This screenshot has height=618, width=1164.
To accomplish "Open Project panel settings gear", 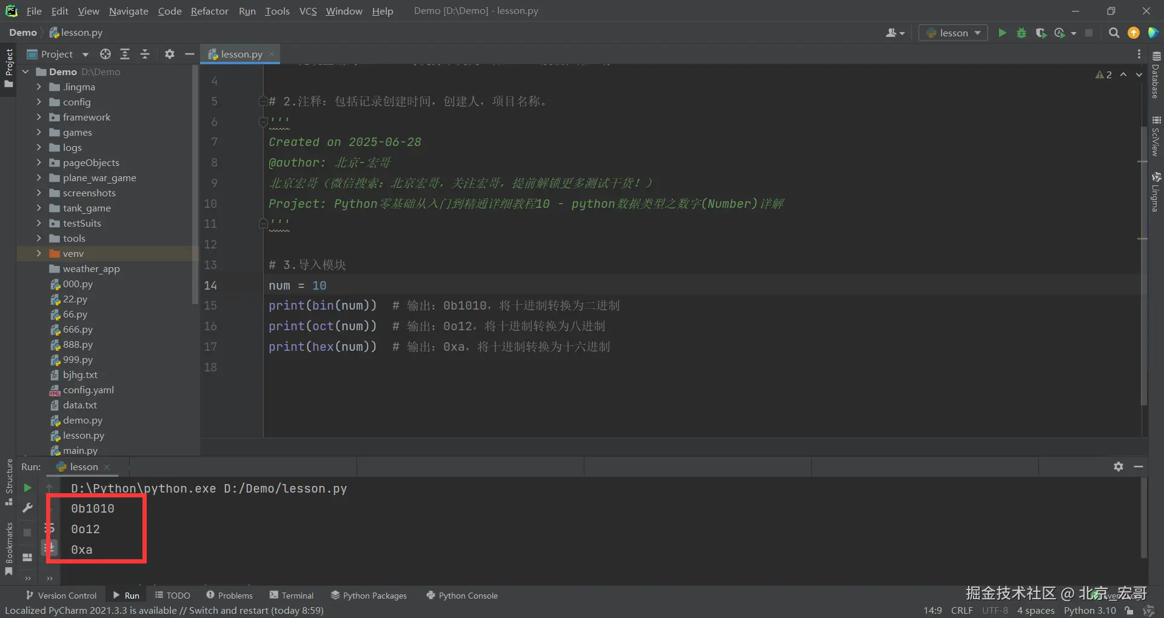I will coord(170,54).
